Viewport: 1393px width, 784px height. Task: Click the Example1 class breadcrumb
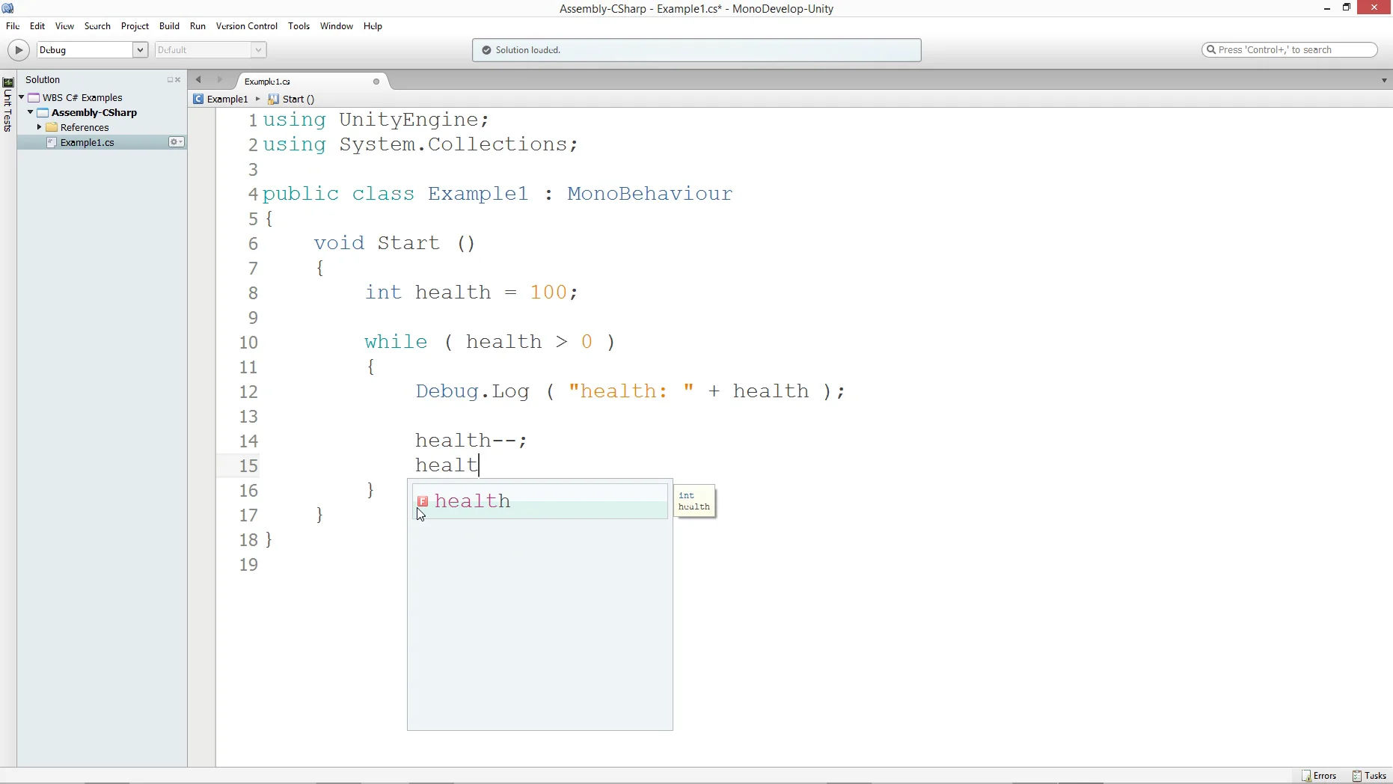[x=221, y=99]
